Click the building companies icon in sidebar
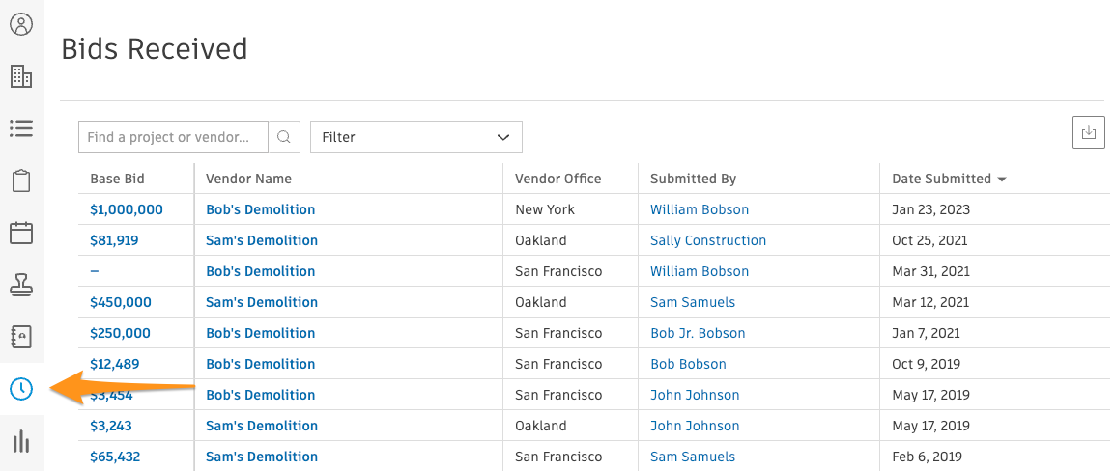The height and width of the screenshot is (471, 1115). tap(21, 76)
